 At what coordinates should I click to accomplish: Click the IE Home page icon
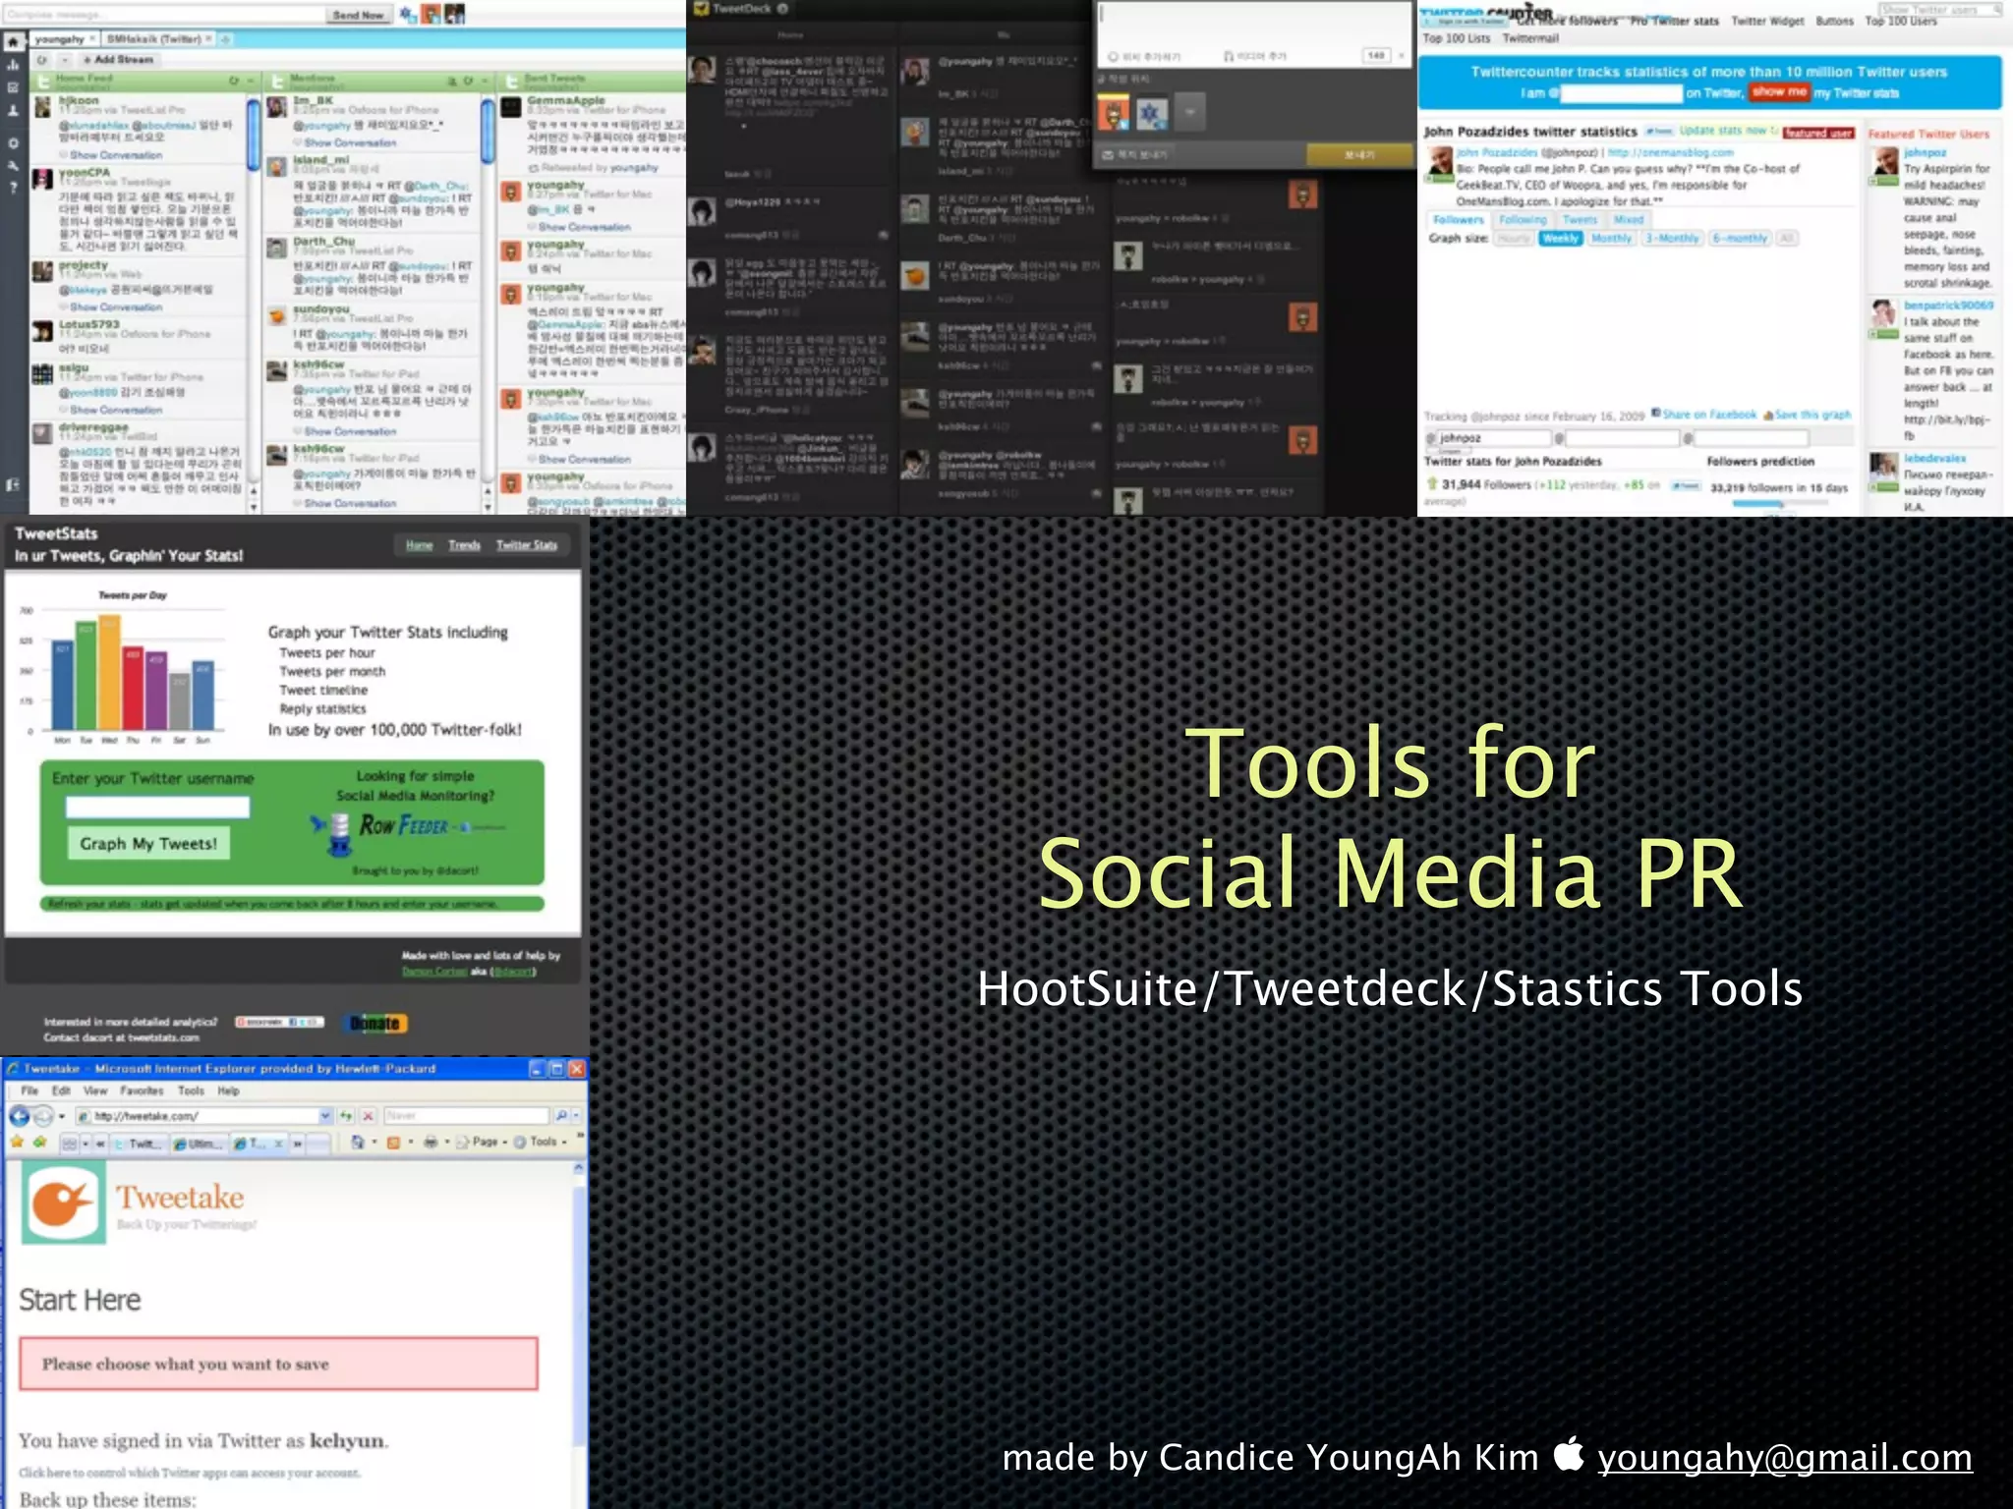[x=358, y=1143]
